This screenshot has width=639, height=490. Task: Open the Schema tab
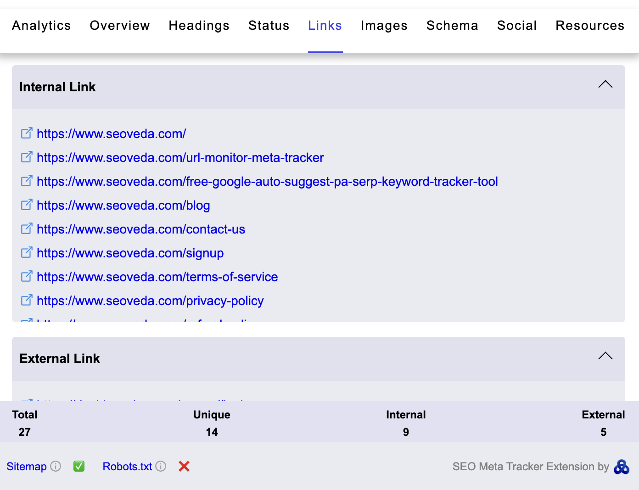(452, 26)
